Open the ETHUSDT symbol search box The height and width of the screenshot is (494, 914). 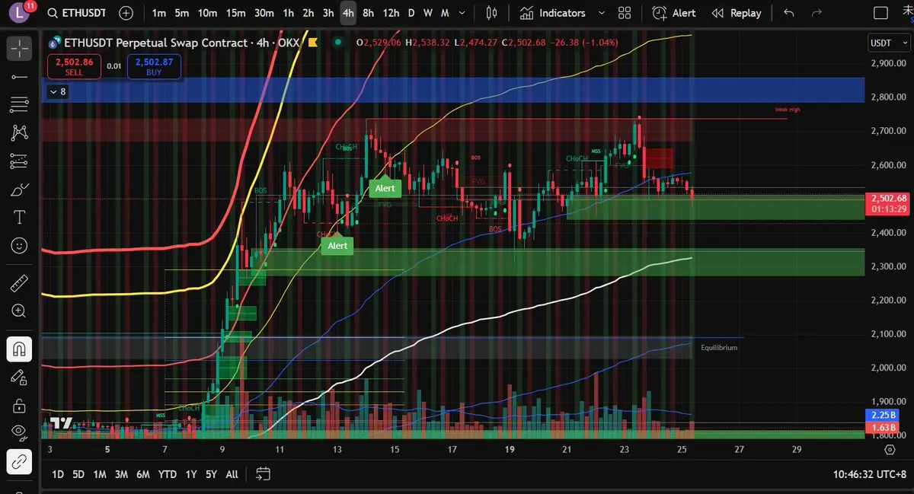click(x=78, y=13)
